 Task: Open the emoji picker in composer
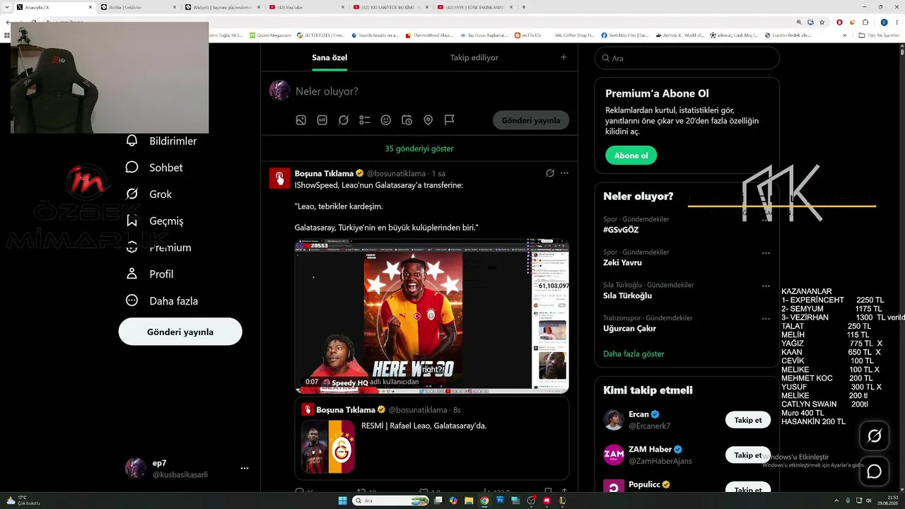[386, 120]
